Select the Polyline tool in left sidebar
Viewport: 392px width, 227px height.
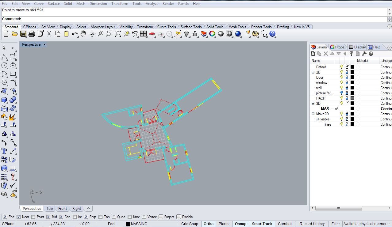(4, 57)
